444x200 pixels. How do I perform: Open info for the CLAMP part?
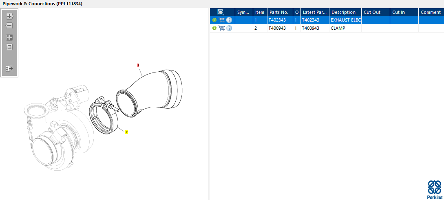point(229,28)
